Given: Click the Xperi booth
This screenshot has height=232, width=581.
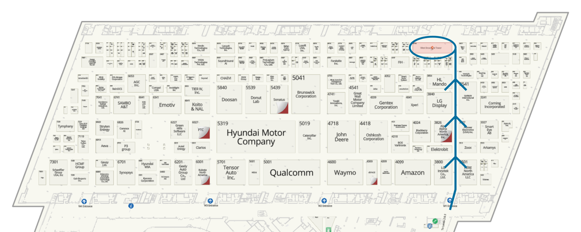Looking at the screenshot, I should coord(414,105).
